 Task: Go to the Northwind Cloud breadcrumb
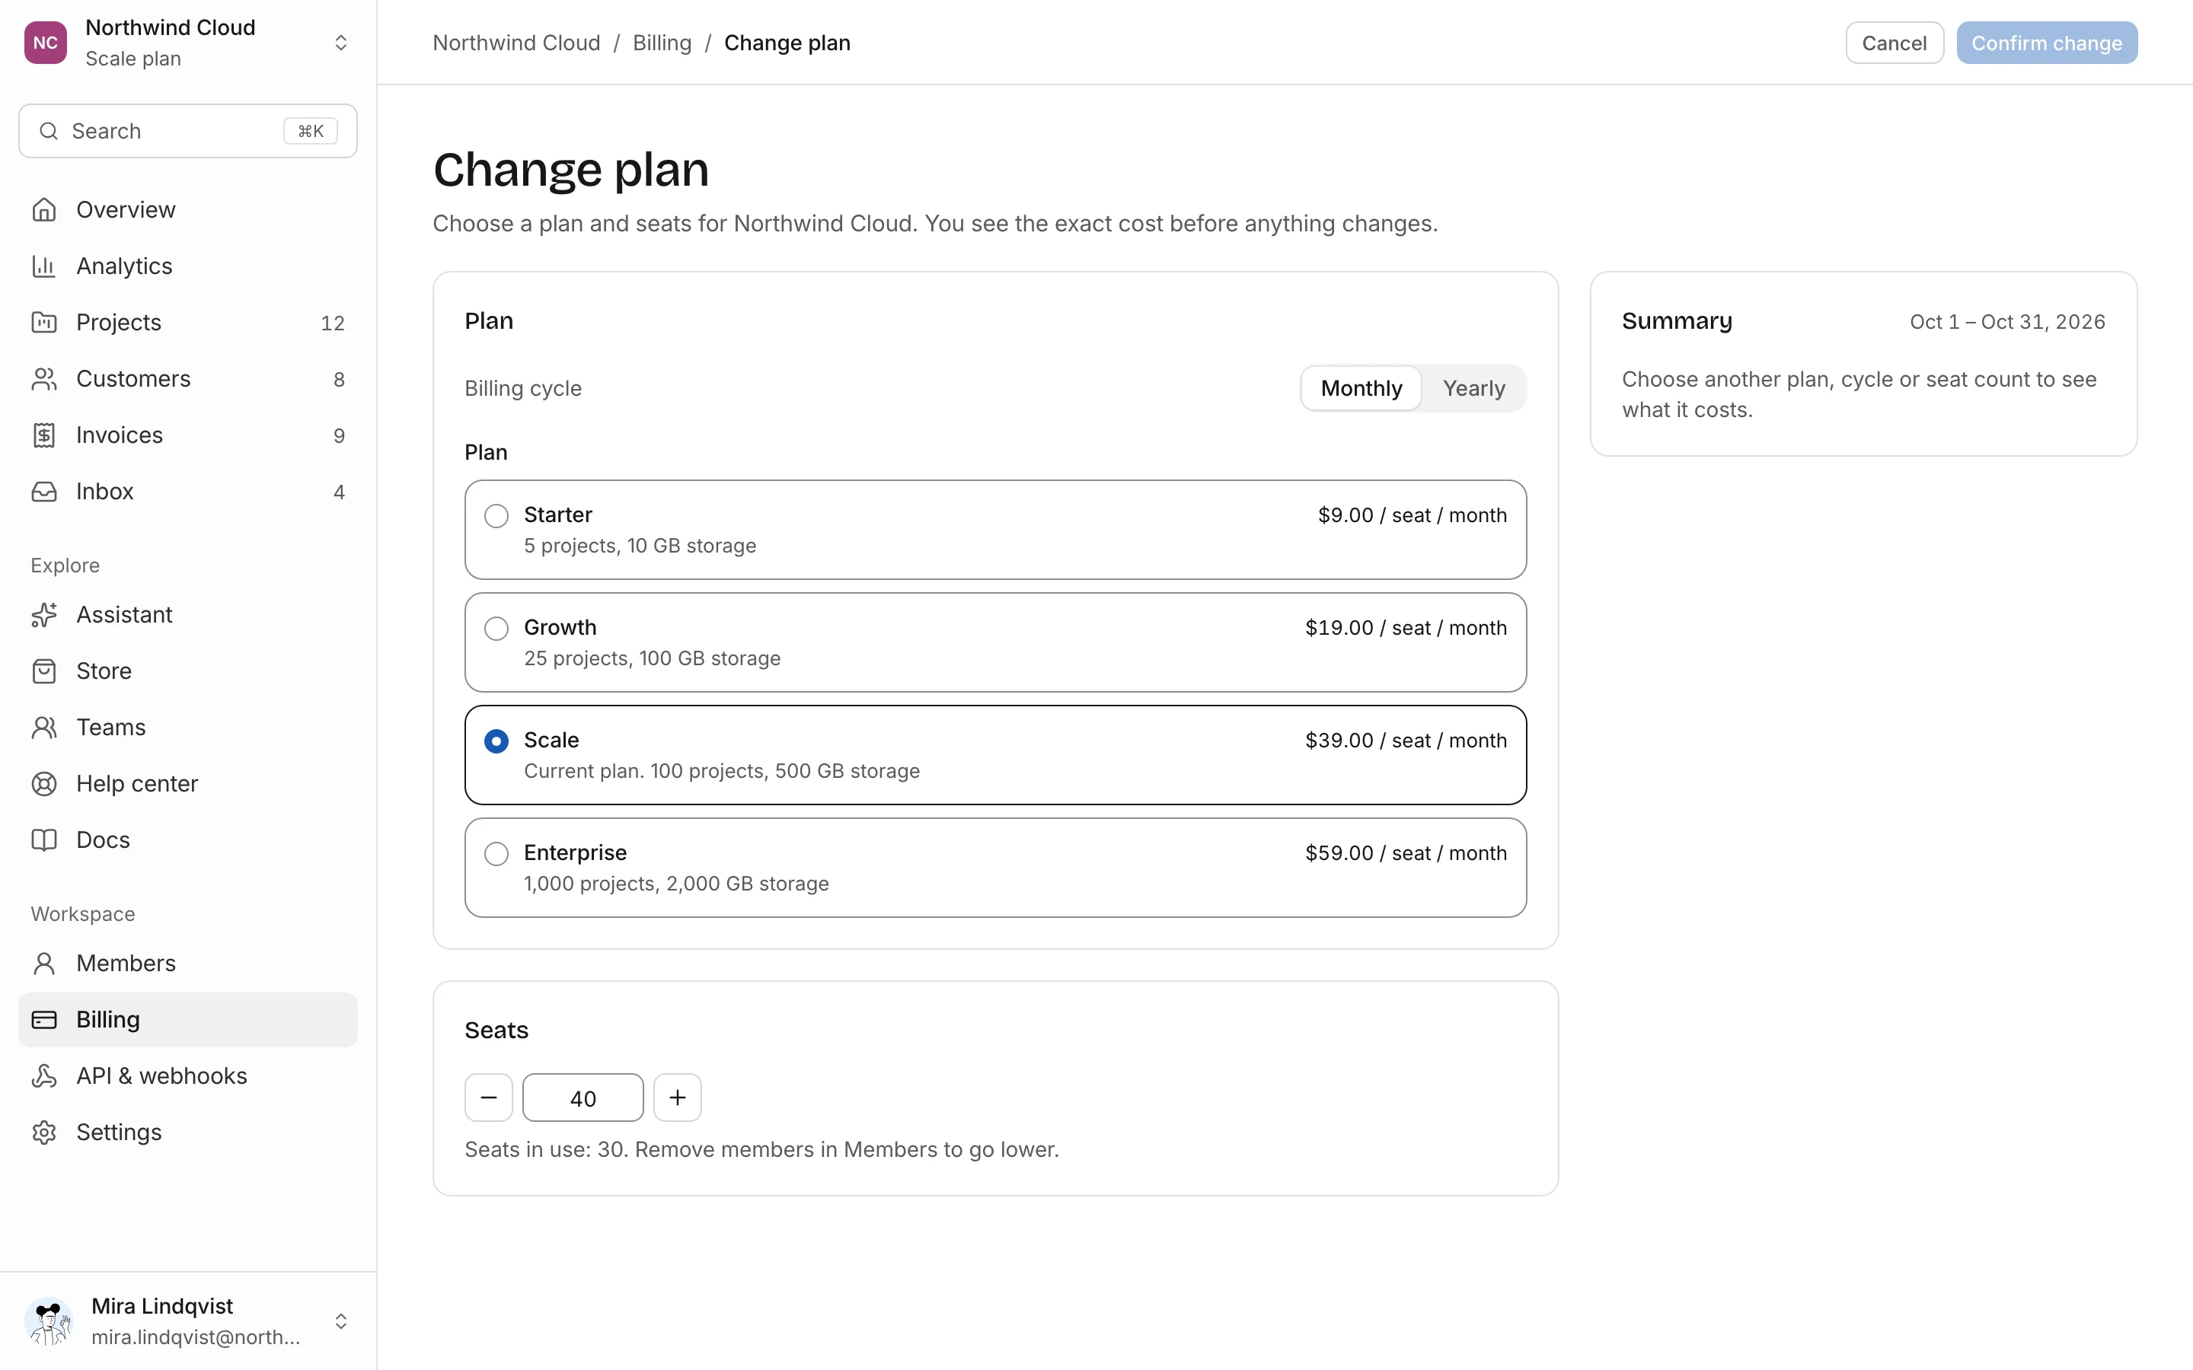[516, 43]
